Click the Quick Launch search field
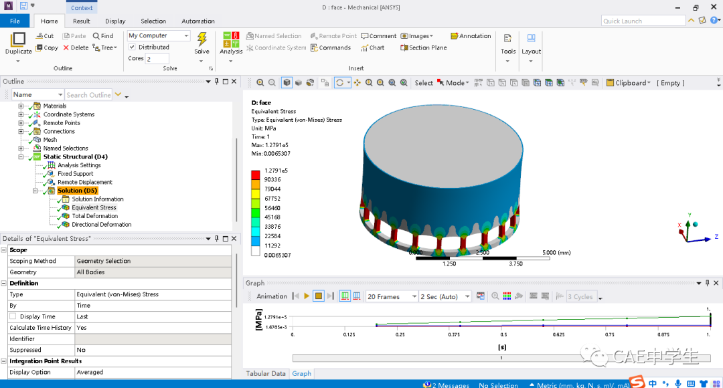This screenshot has width=723, height=388. pyautogui.click(x=643, y=21)
